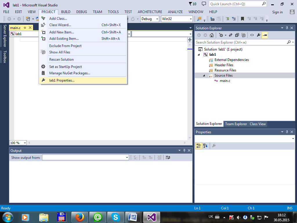Open Microsoft Word from the taskbar
Screen dimensions: 297x223
pos(133,217)
